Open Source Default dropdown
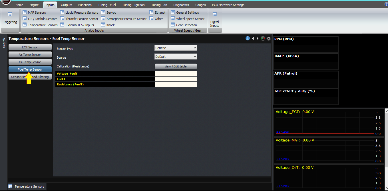Screen dimensions: 388x191 176,57
